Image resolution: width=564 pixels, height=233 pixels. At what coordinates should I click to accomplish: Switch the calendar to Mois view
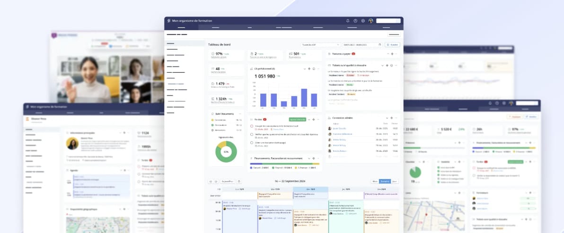point(375,181)
